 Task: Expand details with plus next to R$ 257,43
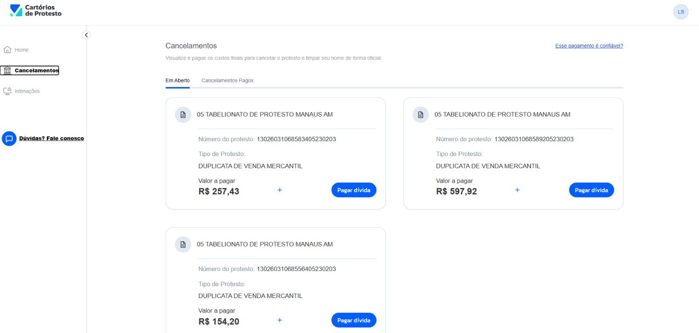280,190
